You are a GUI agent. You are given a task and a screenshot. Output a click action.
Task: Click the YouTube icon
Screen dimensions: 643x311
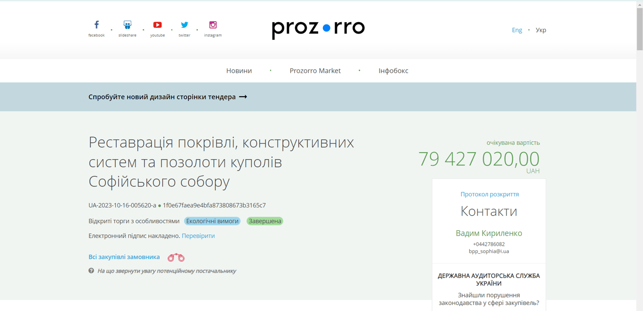tap(157, 25)
